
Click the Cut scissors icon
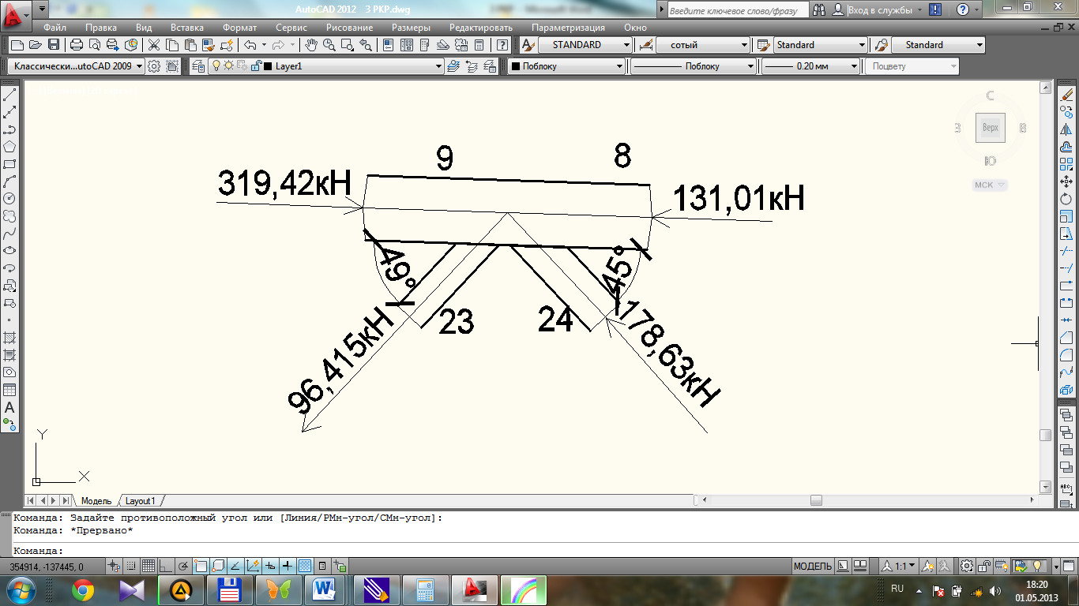coord(154,45)
